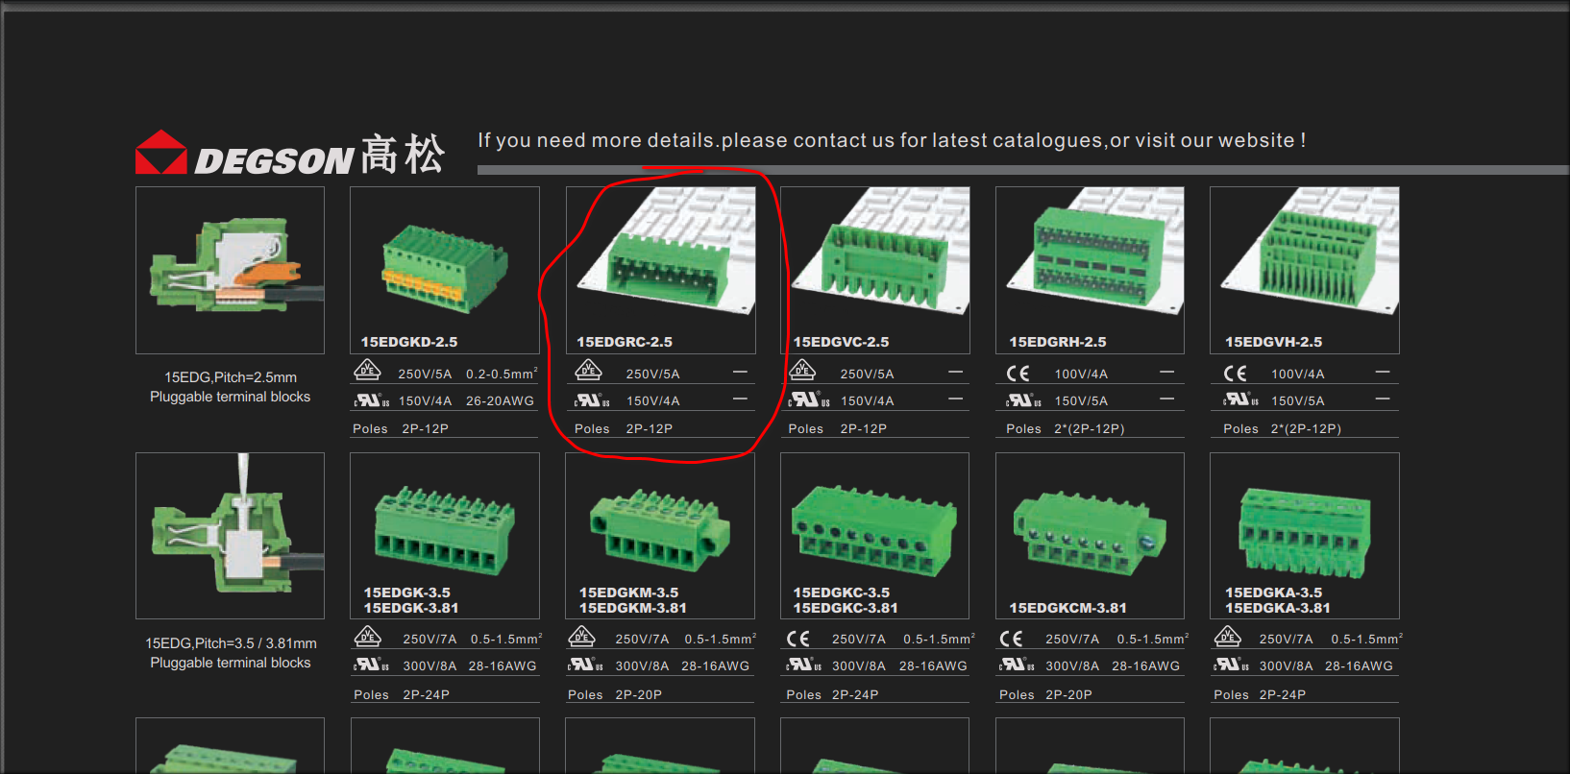Click CE mark under 15EDGVH-2.5
1570x774 pixels.
tap(1235, 374)
